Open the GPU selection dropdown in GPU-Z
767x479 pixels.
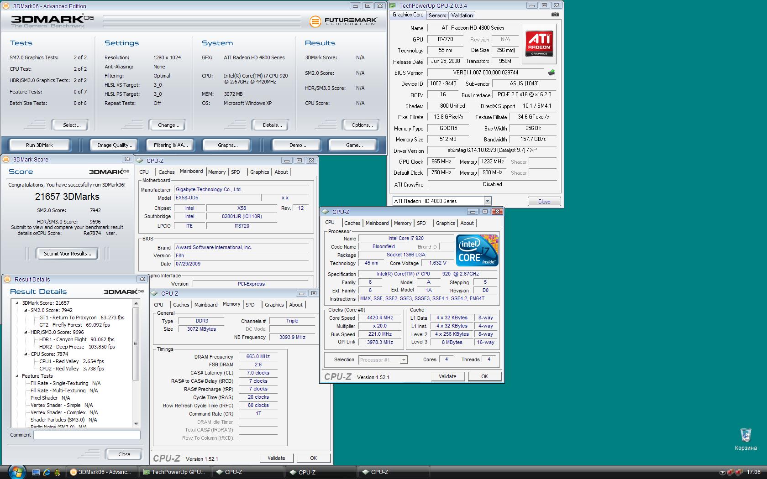[488, 201]
